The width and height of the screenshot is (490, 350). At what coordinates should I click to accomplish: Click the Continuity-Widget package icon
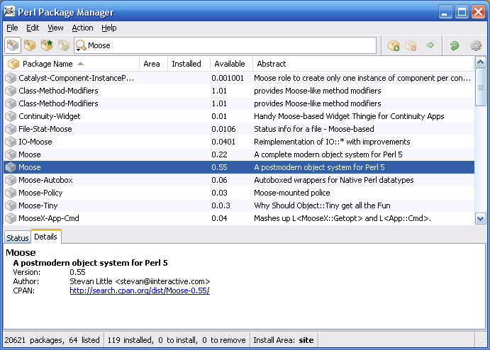coord(11,116)
